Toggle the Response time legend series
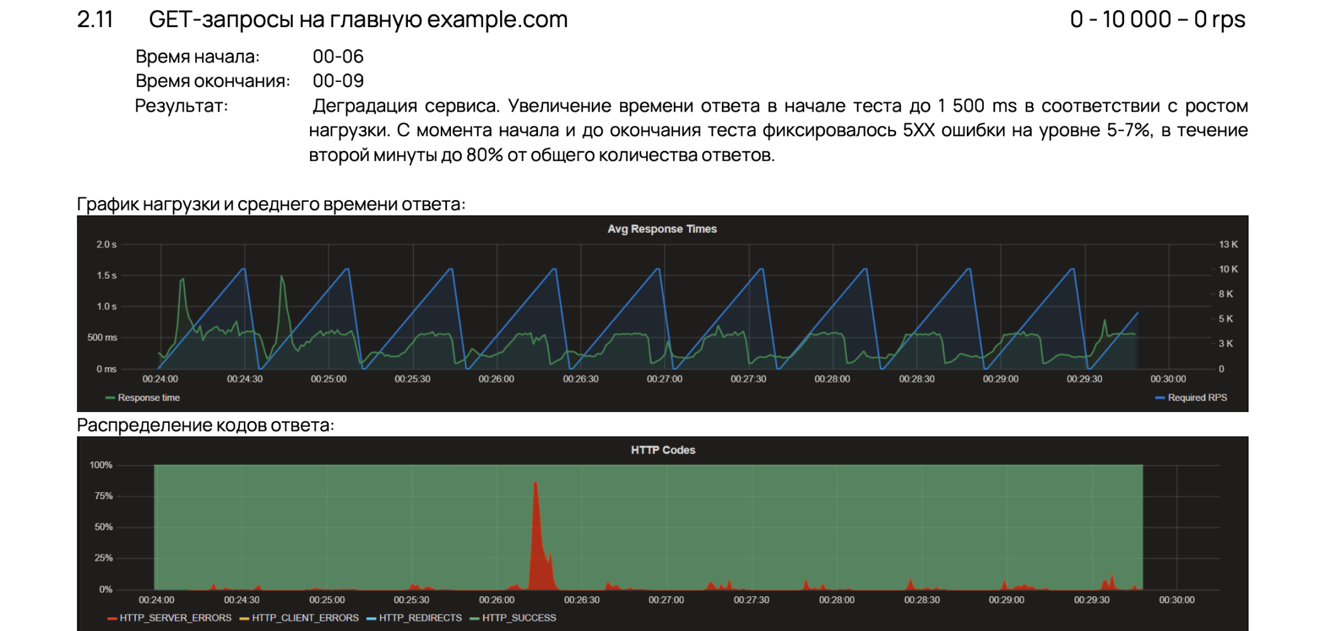 coord(148,398)
